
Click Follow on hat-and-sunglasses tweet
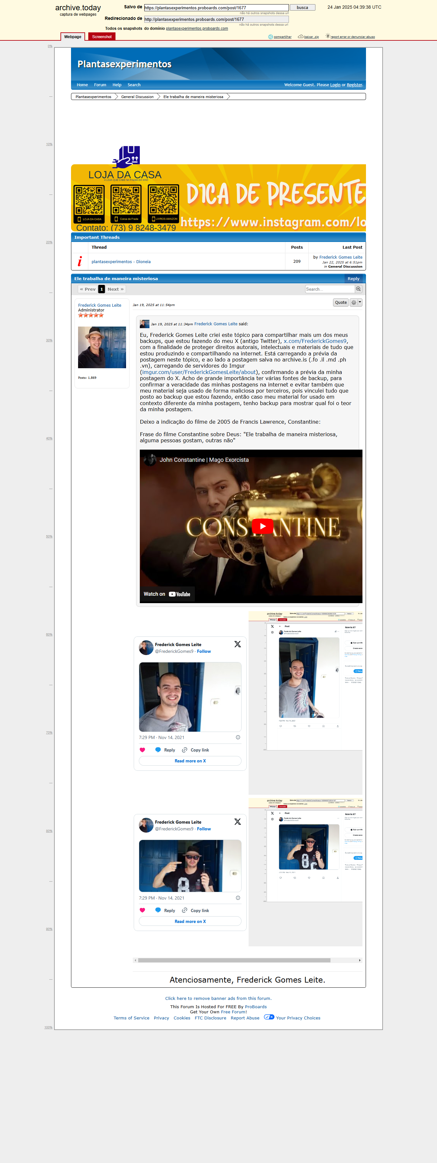204,828
